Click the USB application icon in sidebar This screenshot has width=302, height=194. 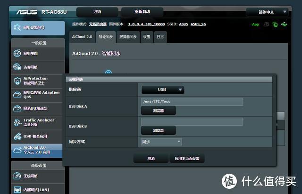click(x=17, y=137)
